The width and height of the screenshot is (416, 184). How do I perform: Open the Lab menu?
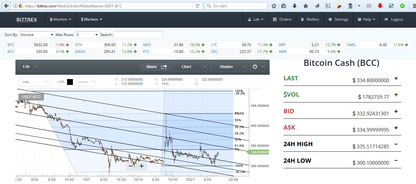point(256,19)
